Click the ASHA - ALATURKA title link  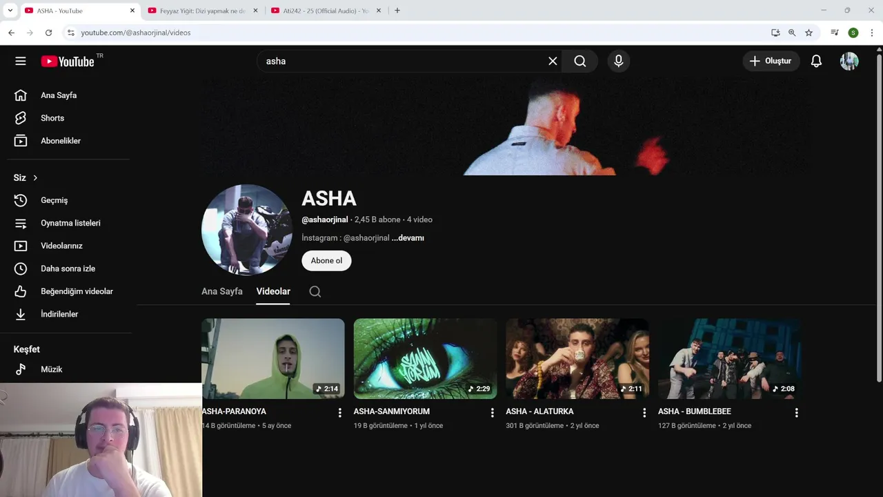539,411
